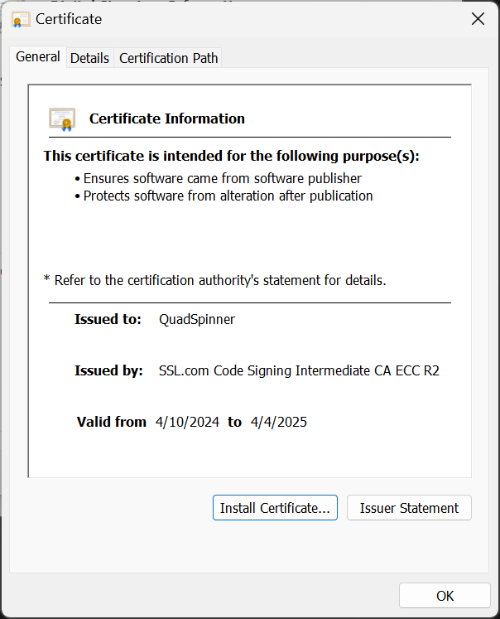Click the expiry date 4/4/2025
500x619 pixels.
click(279, 422)
